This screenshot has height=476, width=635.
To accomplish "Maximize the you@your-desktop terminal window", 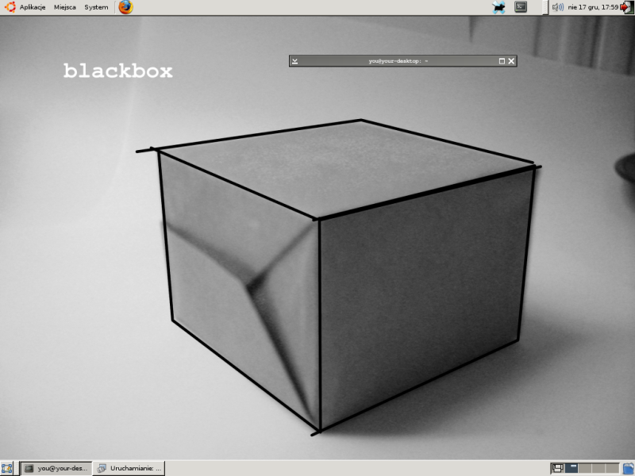I will [502, 61].
